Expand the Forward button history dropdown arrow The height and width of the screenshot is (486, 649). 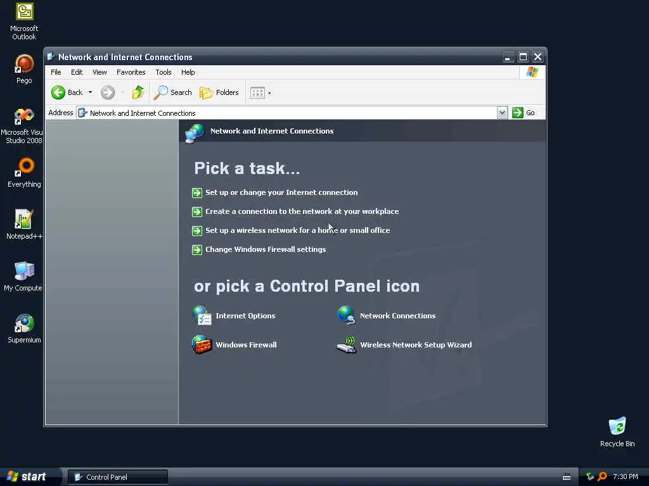(x=122, y=92)
